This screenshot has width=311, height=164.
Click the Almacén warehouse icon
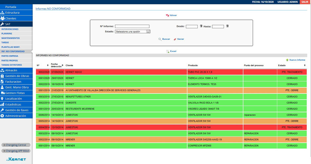pos(2,70)
